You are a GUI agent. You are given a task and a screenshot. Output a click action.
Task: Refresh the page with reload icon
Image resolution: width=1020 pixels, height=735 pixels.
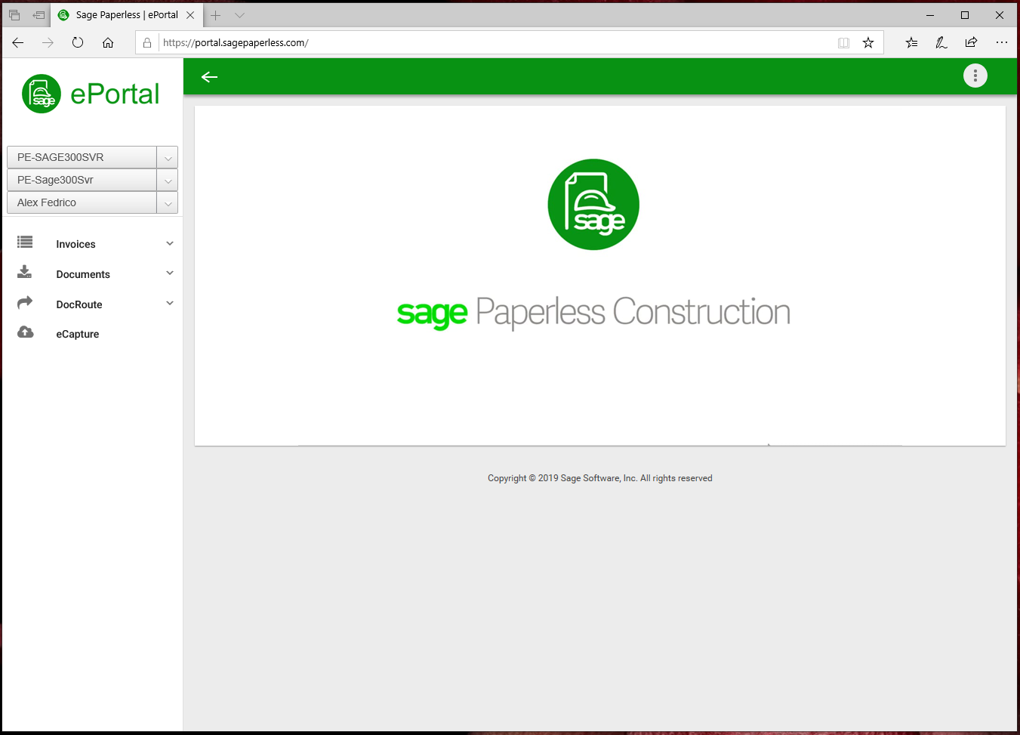pyautogui.click(x=78, y=42)
